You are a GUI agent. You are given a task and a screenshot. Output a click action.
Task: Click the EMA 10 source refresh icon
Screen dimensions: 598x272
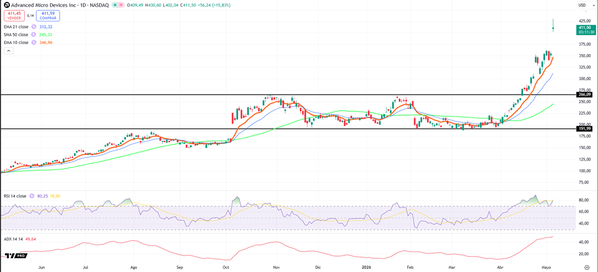point(34,42)
